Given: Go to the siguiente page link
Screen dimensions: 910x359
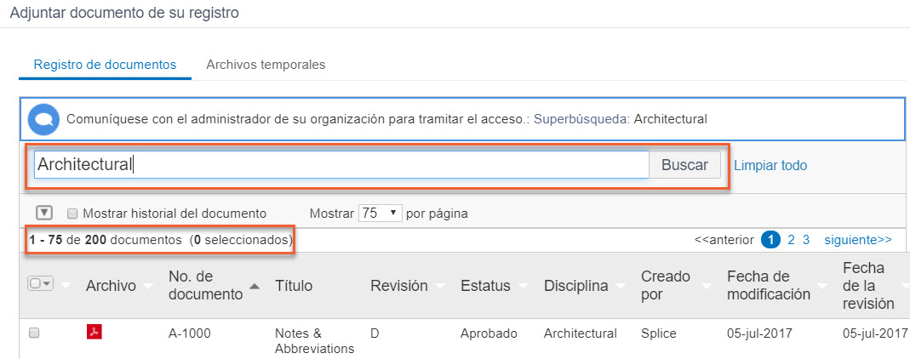Looking at the screenshot, I should [x=858, y=240].
